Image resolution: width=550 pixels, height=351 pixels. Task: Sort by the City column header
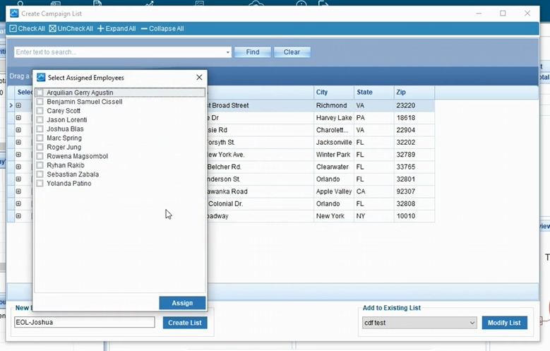(333, 93)
